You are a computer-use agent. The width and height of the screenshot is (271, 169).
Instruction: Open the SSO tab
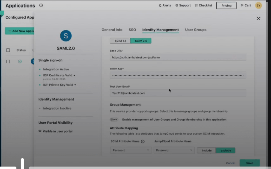coord(132,30)
